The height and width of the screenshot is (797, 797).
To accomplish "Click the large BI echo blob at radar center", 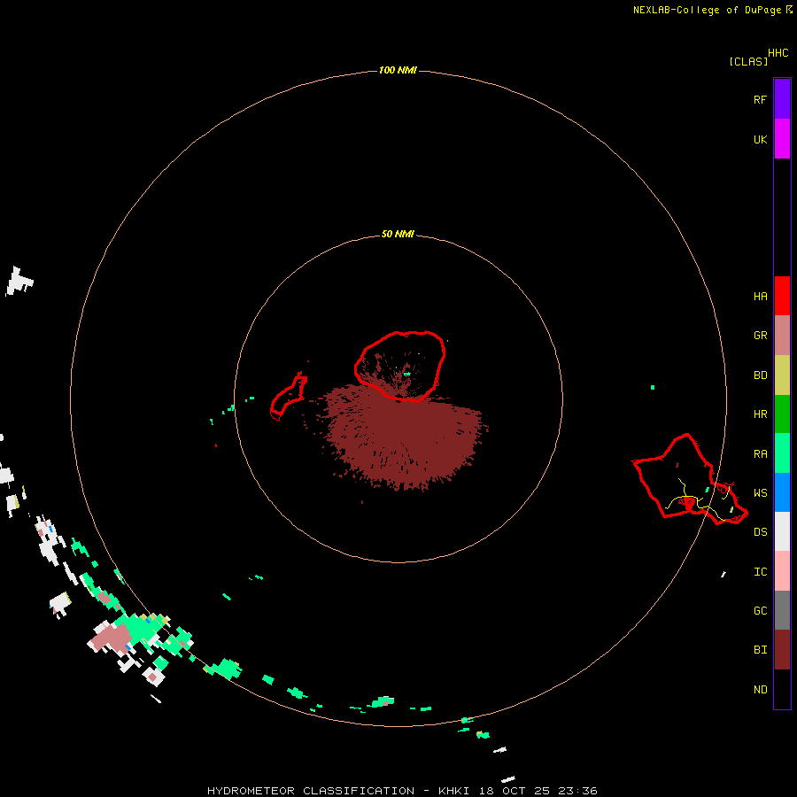I will pos(404,437).
